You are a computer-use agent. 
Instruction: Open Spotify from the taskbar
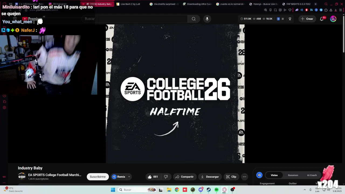tap(216, 190)
